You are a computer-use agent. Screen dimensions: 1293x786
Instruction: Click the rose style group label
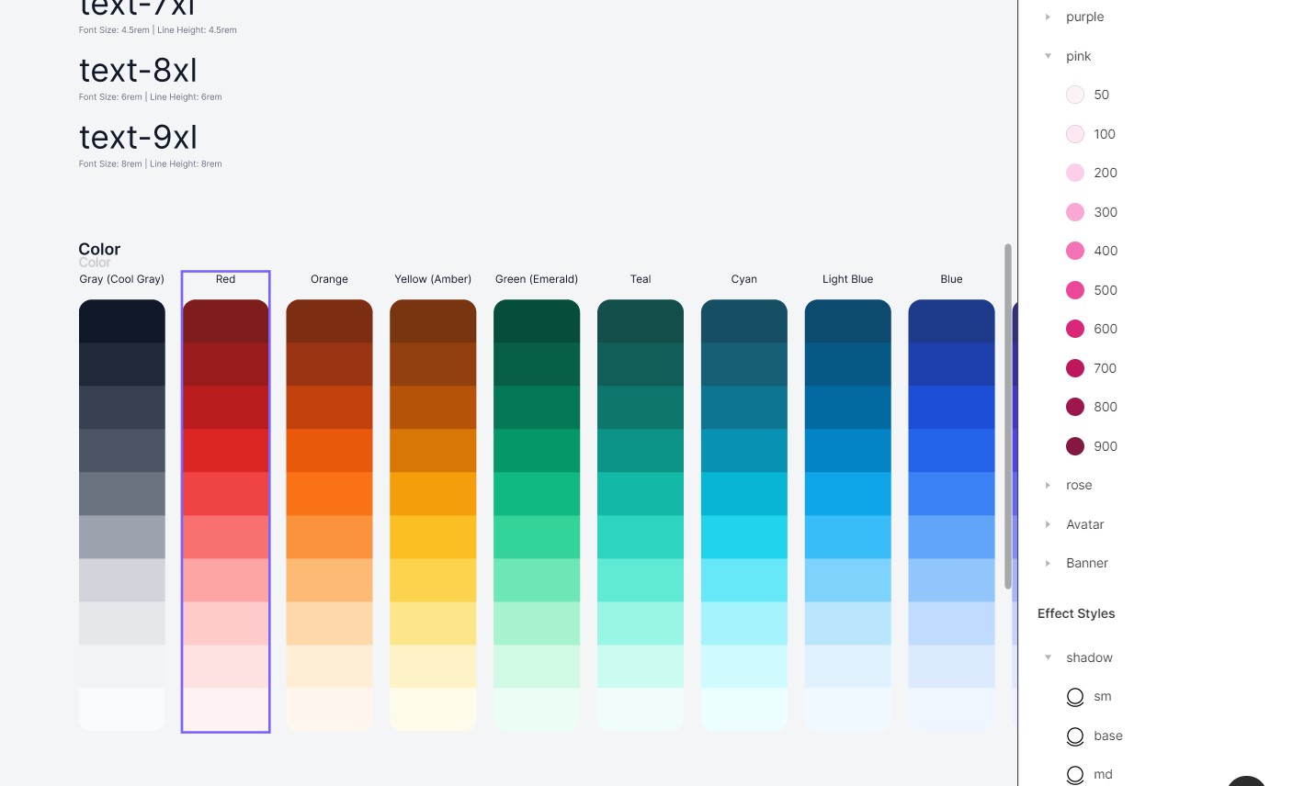[x=1079, y=485]
